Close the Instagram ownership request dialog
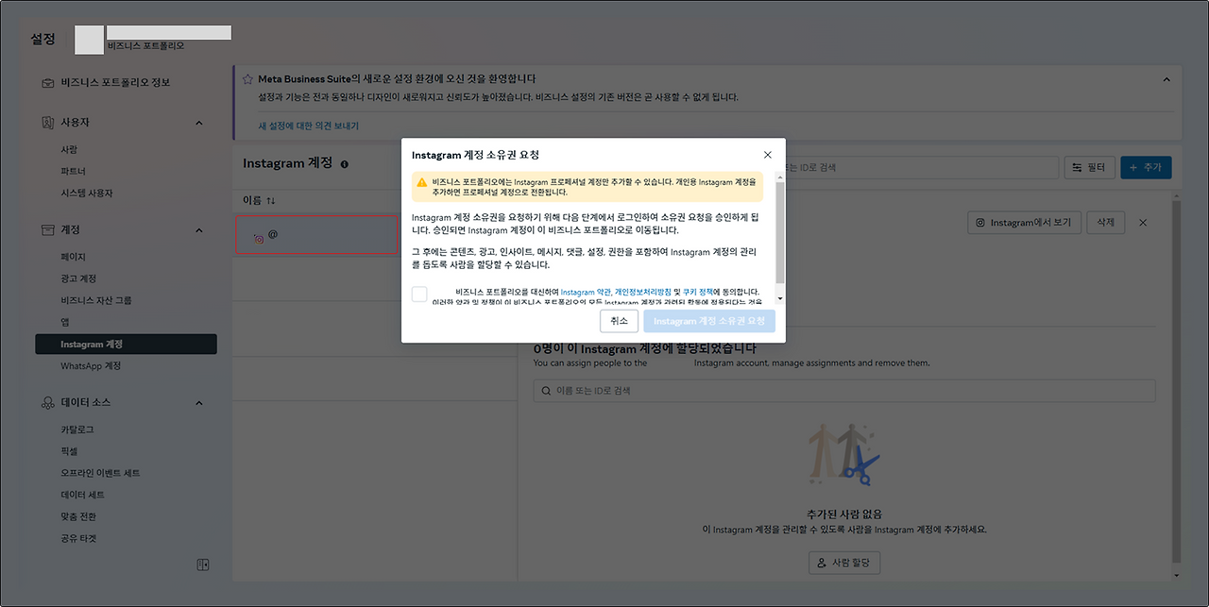This screenshot has width=1209, height=607. [767, 155]
